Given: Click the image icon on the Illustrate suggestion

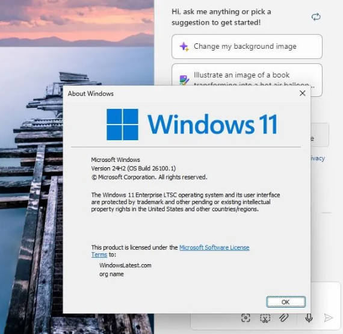Looking at the screenshot, I should (x=184, y=80).
